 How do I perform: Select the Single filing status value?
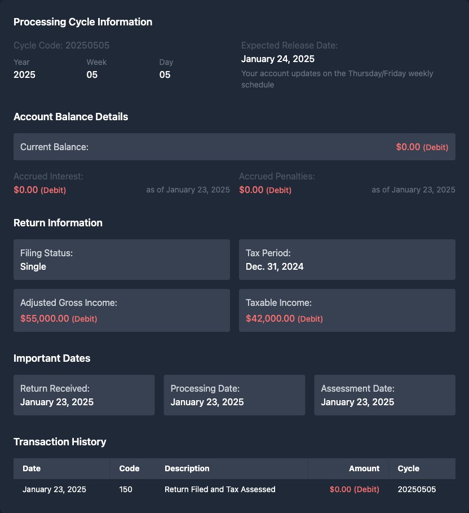tap(33, 266)
